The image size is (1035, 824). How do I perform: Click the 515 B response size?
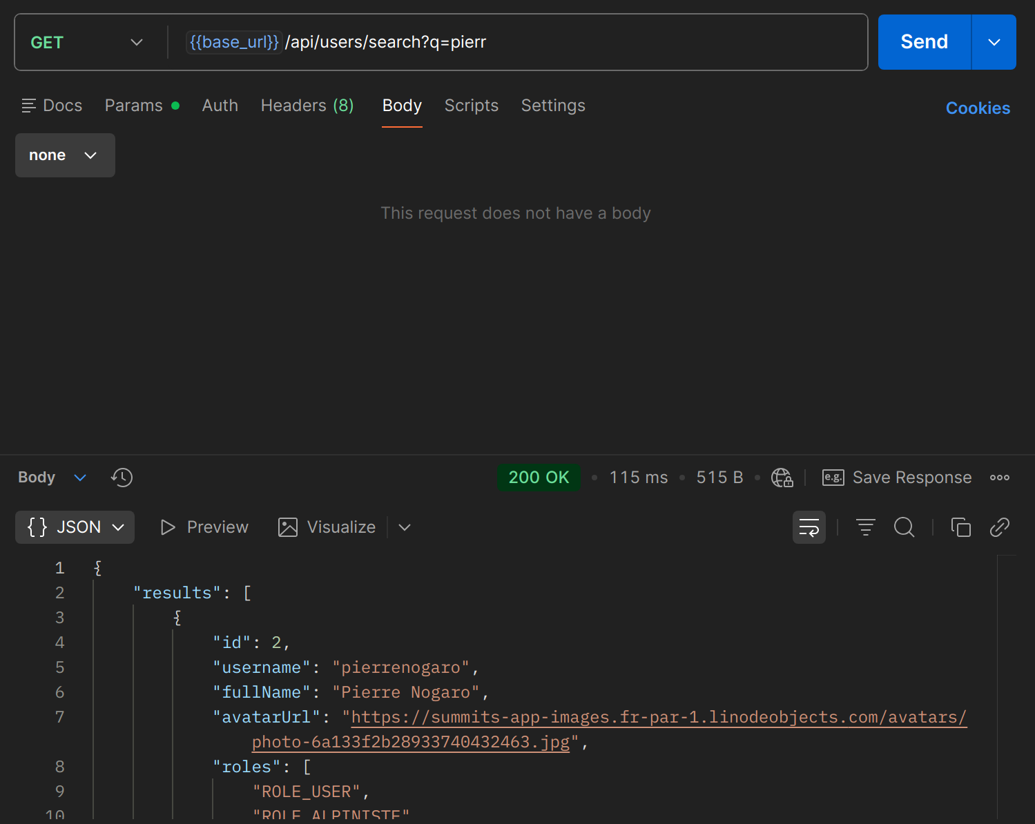click(719, 478)
